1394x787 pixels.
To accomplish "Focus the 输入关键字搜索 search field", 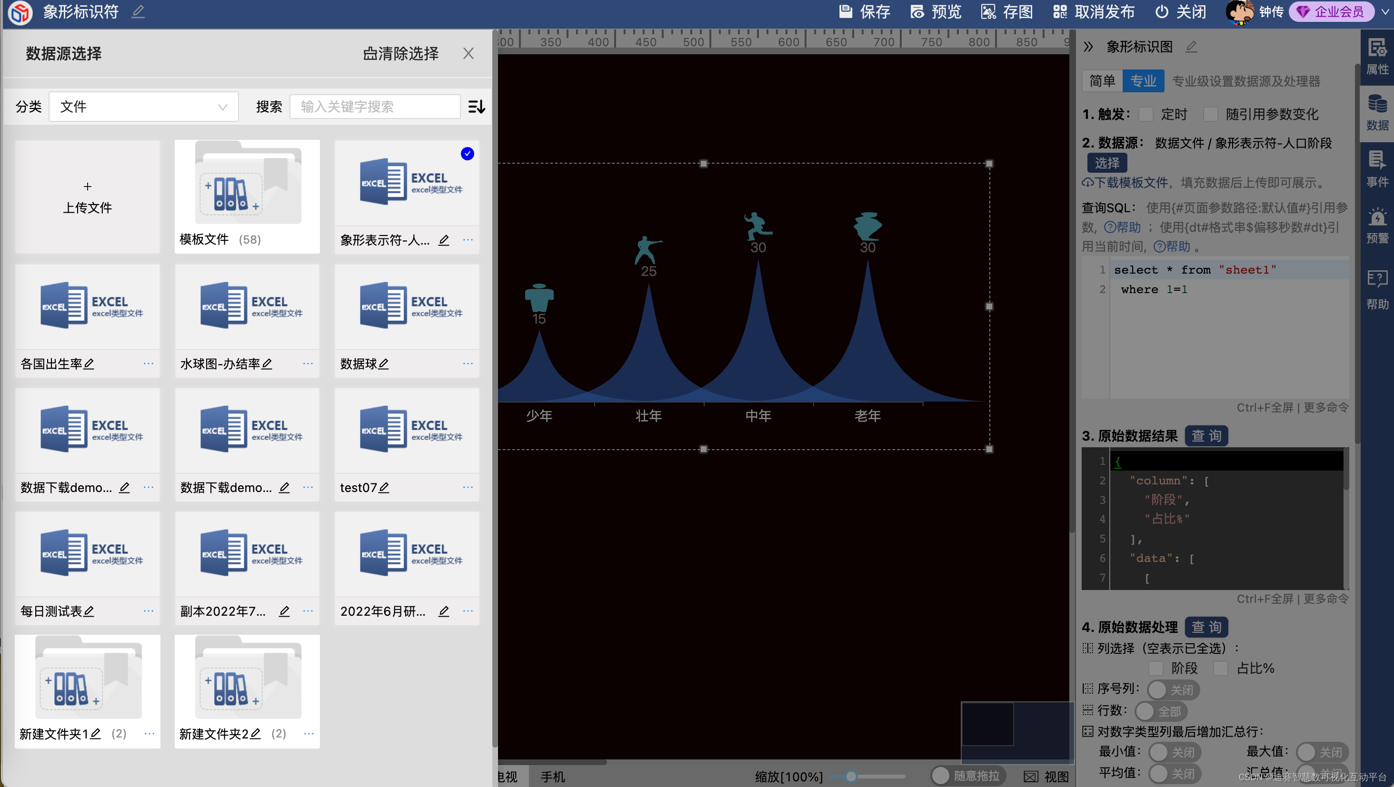I will [375, 107].
